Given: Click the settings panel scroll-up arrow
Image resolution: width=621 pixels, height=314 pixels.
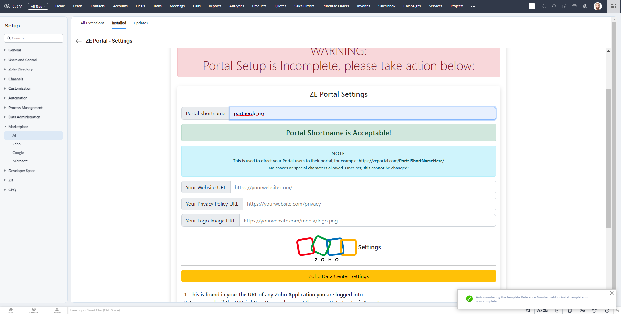Looking at the screenshot, I should (608, 51).
